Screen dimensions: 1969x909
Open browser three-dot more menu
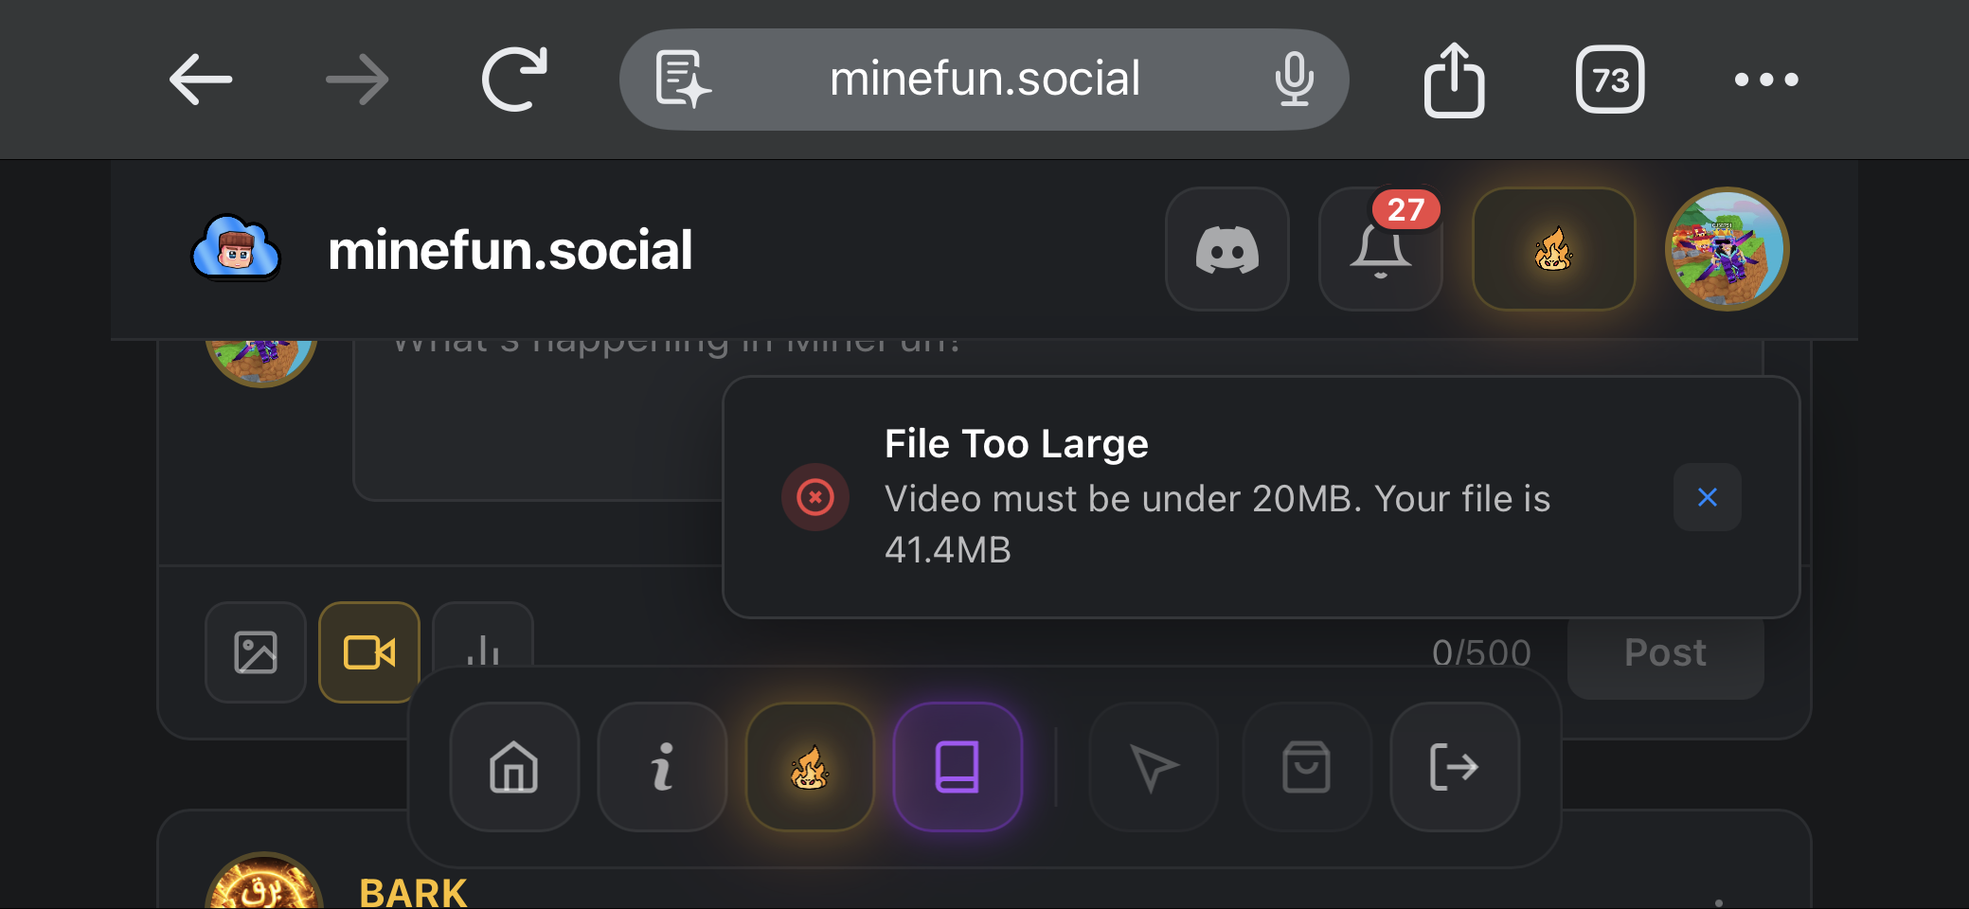click(x=1765, y=80)
